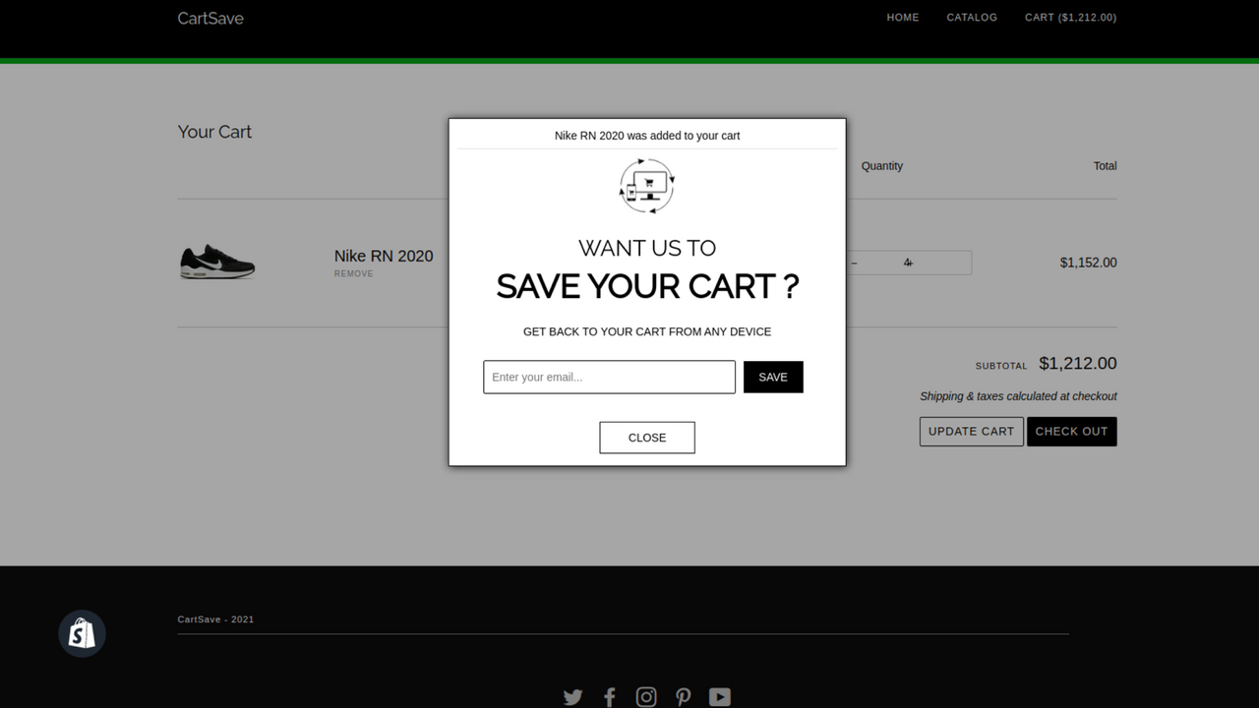Click the email input field in the popup
Screen dimensions: 1259x708
point(608,377)
